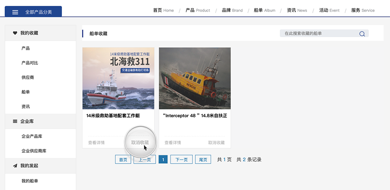Click the paper plane icon beside 我的发起
This screenshot has height=190, width=390.
coord(15,166)
